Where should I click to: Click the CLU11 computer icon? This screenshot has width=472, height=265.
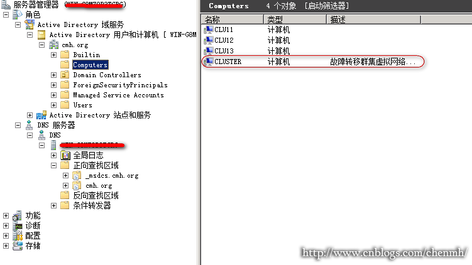(x=208, y=30)
